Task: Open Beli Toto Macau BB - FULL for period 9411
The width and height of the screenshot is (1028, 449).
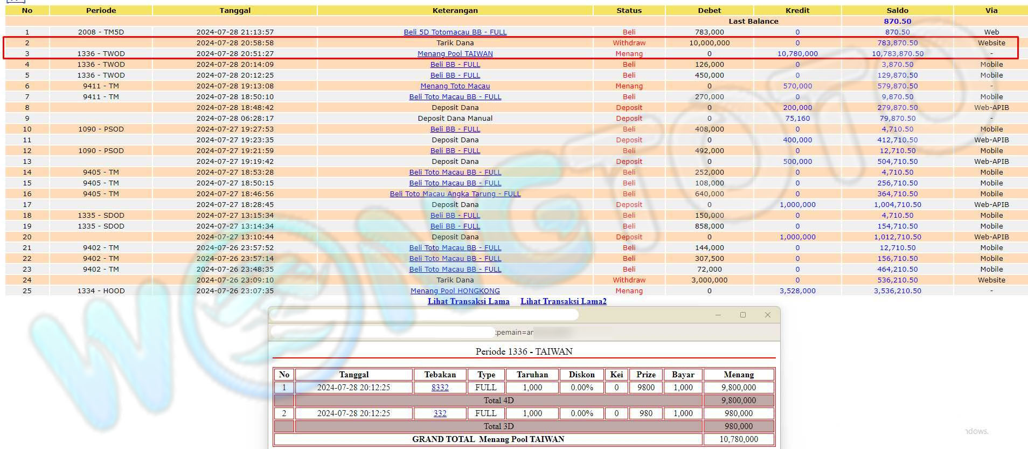Action: click(x=455, y=97)
